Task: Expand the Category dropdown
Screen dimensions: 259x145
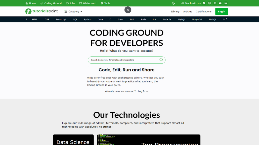Action: pyautogui.click(x=73, y=12)
